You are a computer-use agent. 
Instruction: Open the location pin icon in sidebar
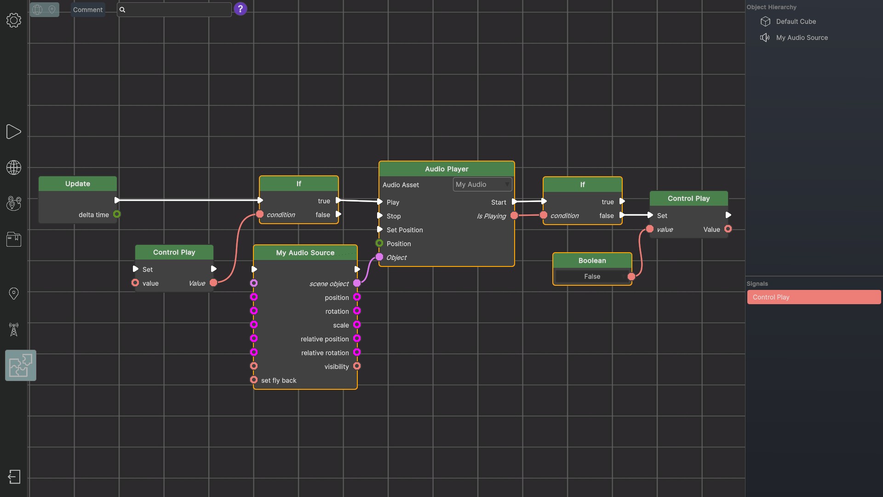[14, 294]
